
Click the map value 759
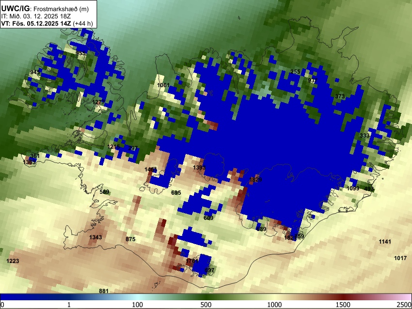[x=299, y=236]
